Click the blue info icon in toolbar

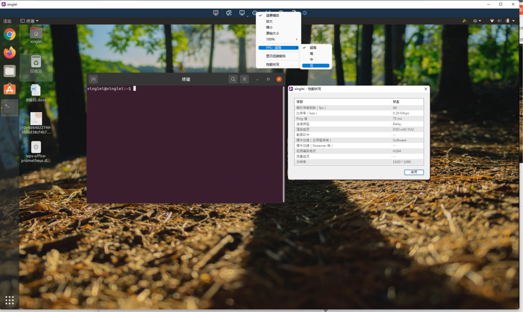305,13
